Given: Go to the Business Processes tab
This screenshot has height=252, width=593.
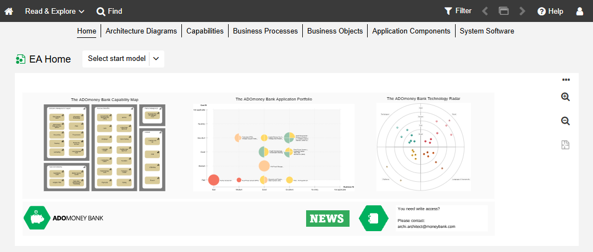Looking at the screenshot, I should coord(265,31).
